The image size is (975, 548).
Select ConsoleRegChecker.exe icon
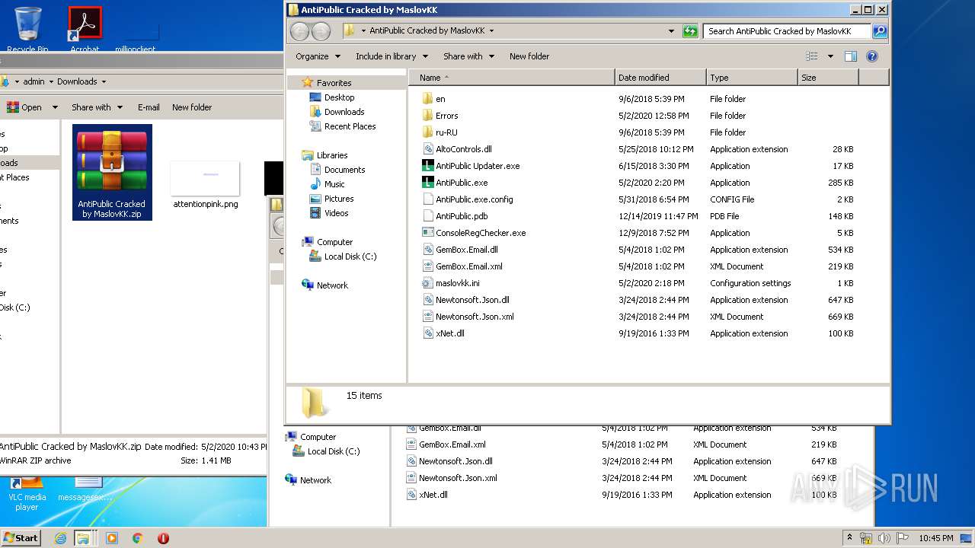pyautogui.click(x=427, y=233)
